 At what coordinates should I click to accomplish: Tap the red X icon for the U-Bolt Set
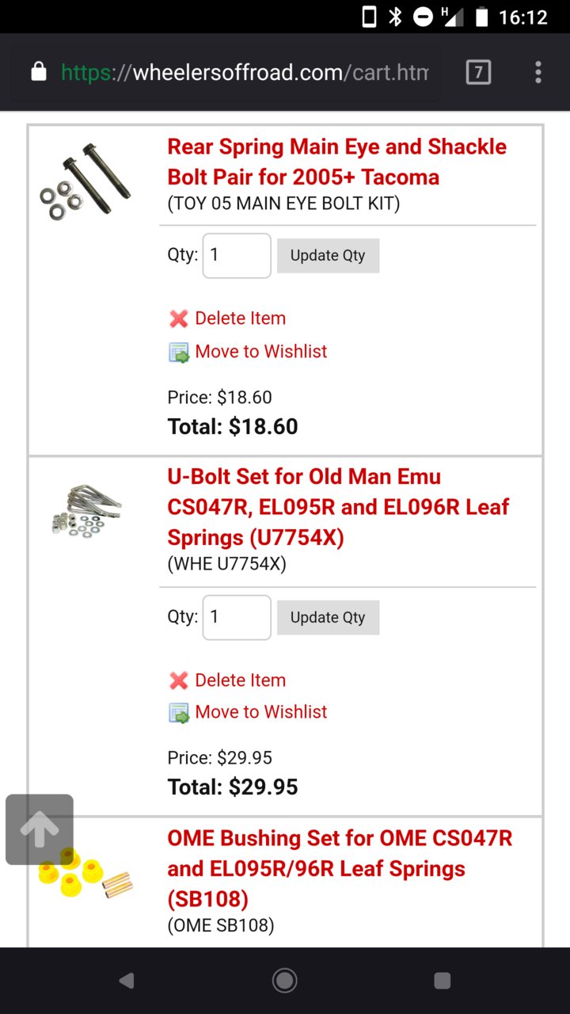click(179, 680)
